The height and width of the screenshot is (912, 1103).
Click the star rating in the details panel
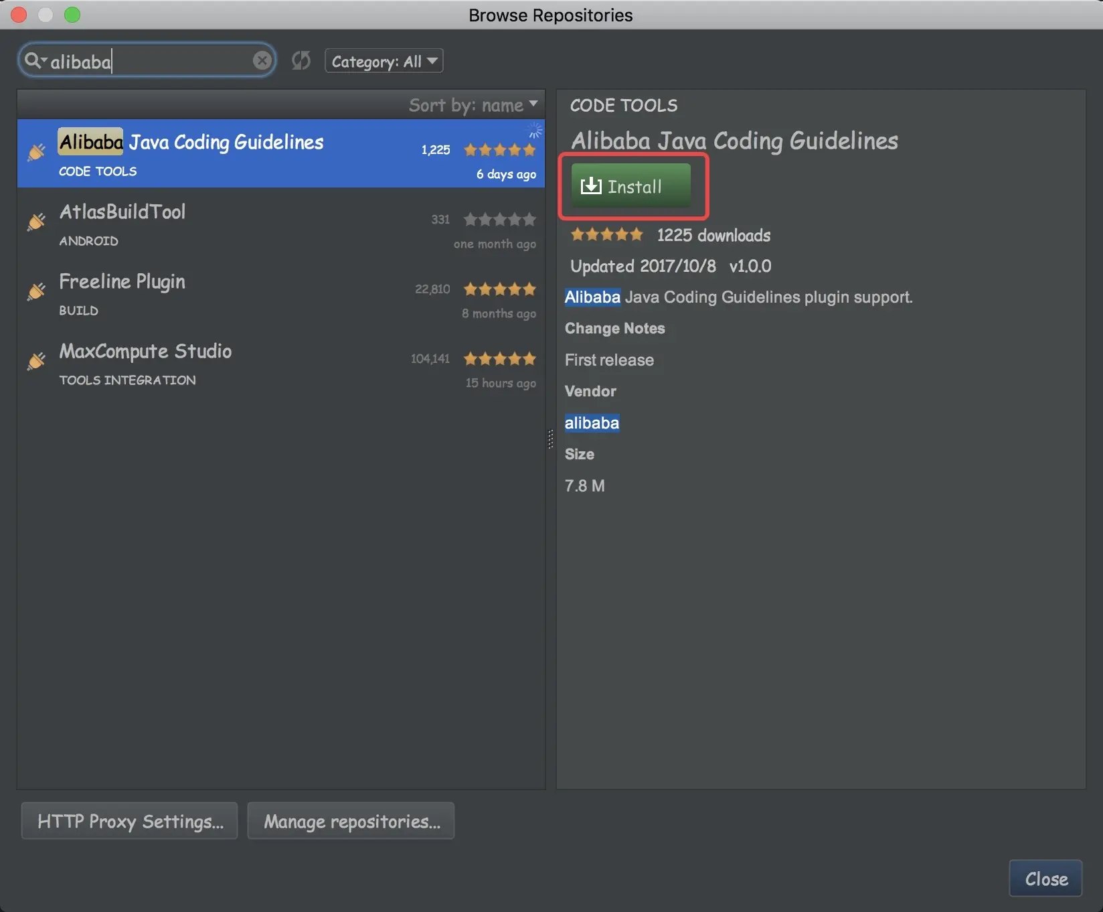click(606, 234)
